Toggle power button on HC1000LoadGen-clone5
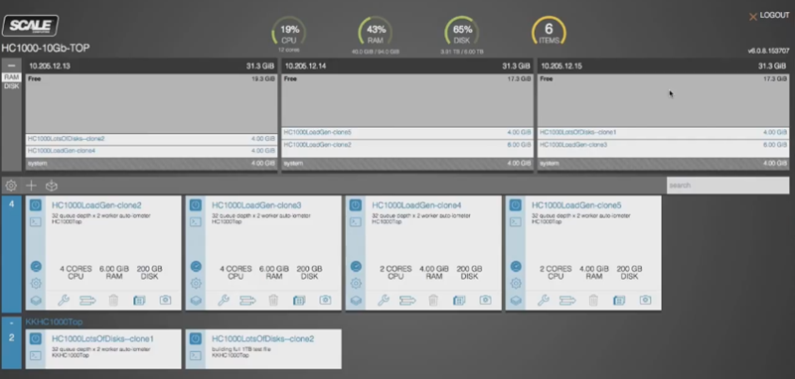The image size is (795, 379). [516, 205]
